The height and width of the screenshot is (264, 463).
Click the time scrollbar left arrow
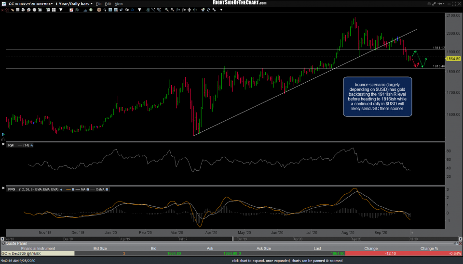[x=2, y=239]
